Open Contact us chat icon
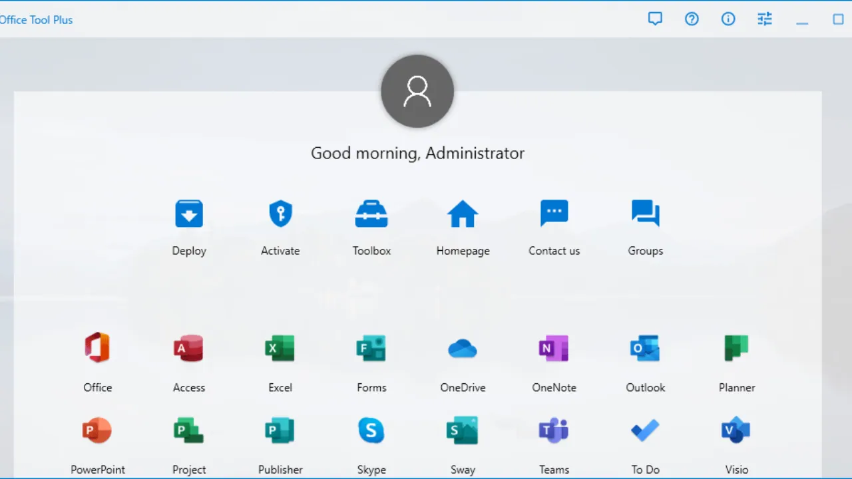 pos(554,214)
